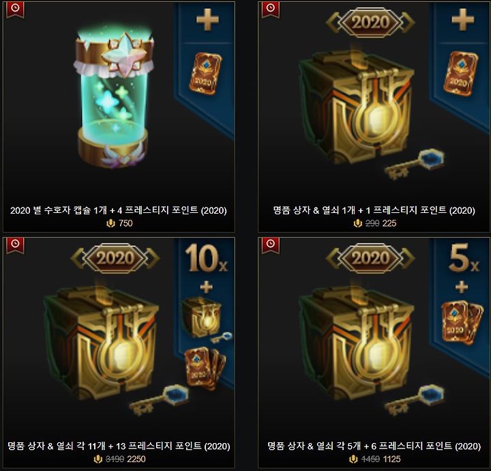Click the key under the single masterwork chest
Screen dimensions: 491x471
(415, 164)
